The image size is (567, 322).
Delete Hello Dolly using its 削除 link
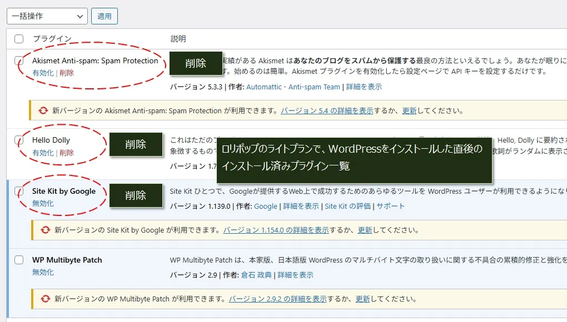67,153
